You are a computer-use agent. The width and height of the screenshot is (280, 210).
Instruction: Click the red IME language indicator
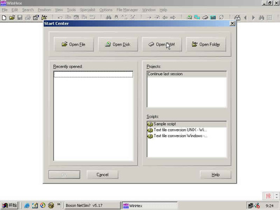point(268,196)
